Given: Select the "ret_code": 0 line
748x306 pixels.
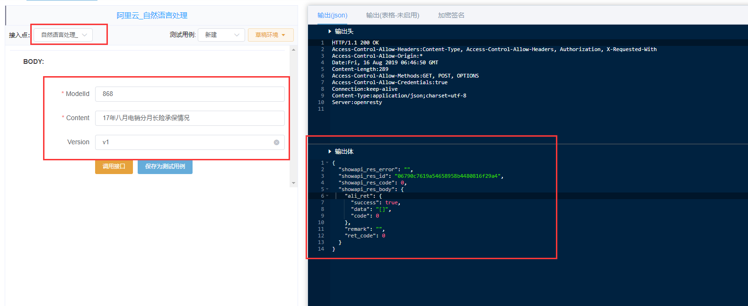Looking at the screenshot, I should click(x=365, y=236).
